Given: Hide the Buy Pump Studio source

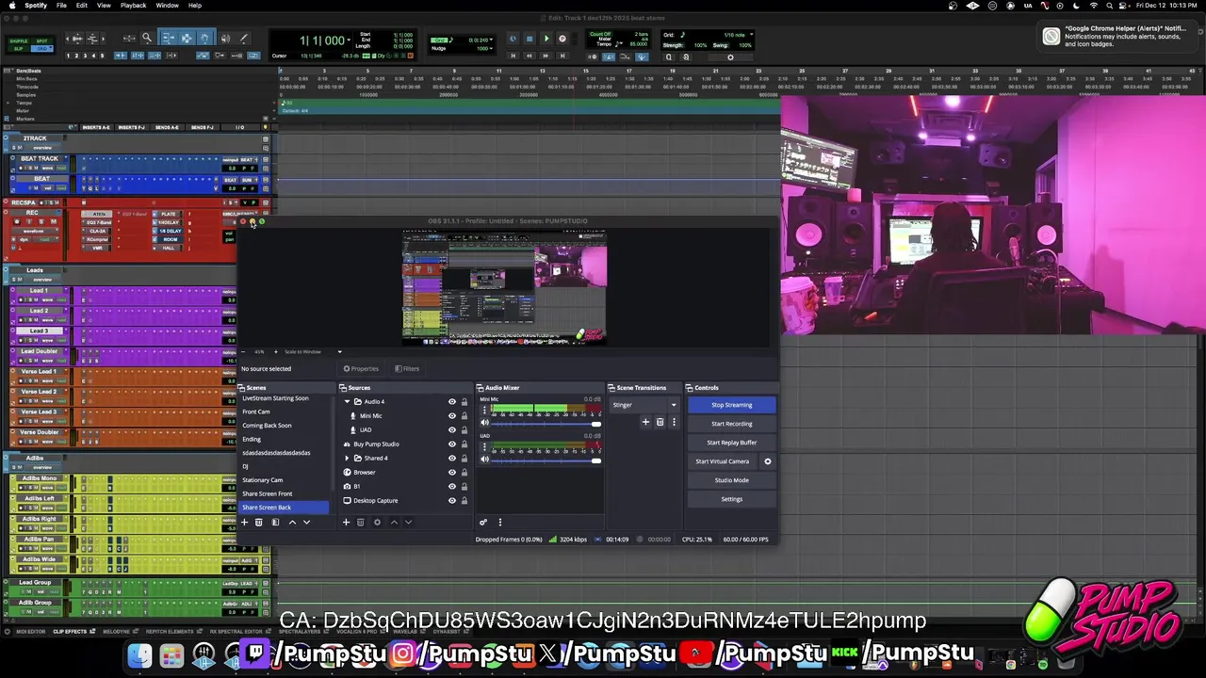Looking at the screenshot, I should [x=451, y=444].
